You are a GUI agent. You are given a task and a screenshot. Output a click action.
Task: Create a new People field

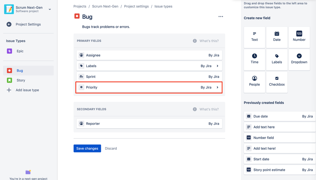click(x=255, y=82)
